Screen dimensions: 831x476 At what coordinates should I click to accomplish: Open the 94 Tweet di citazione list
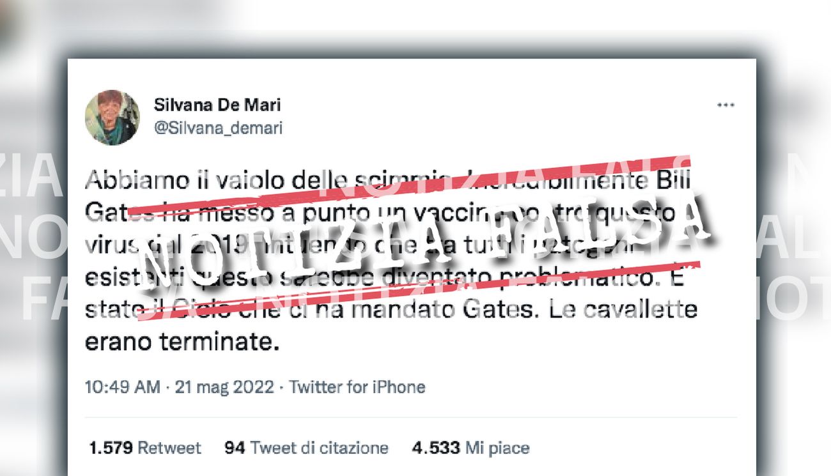tap(306, 448)
